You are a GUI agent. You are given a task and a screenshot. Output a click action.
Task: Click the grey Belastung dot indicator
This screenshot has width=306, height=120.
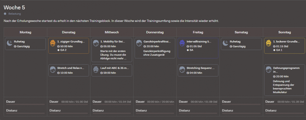pyautogui.click(x=5, y=14)
